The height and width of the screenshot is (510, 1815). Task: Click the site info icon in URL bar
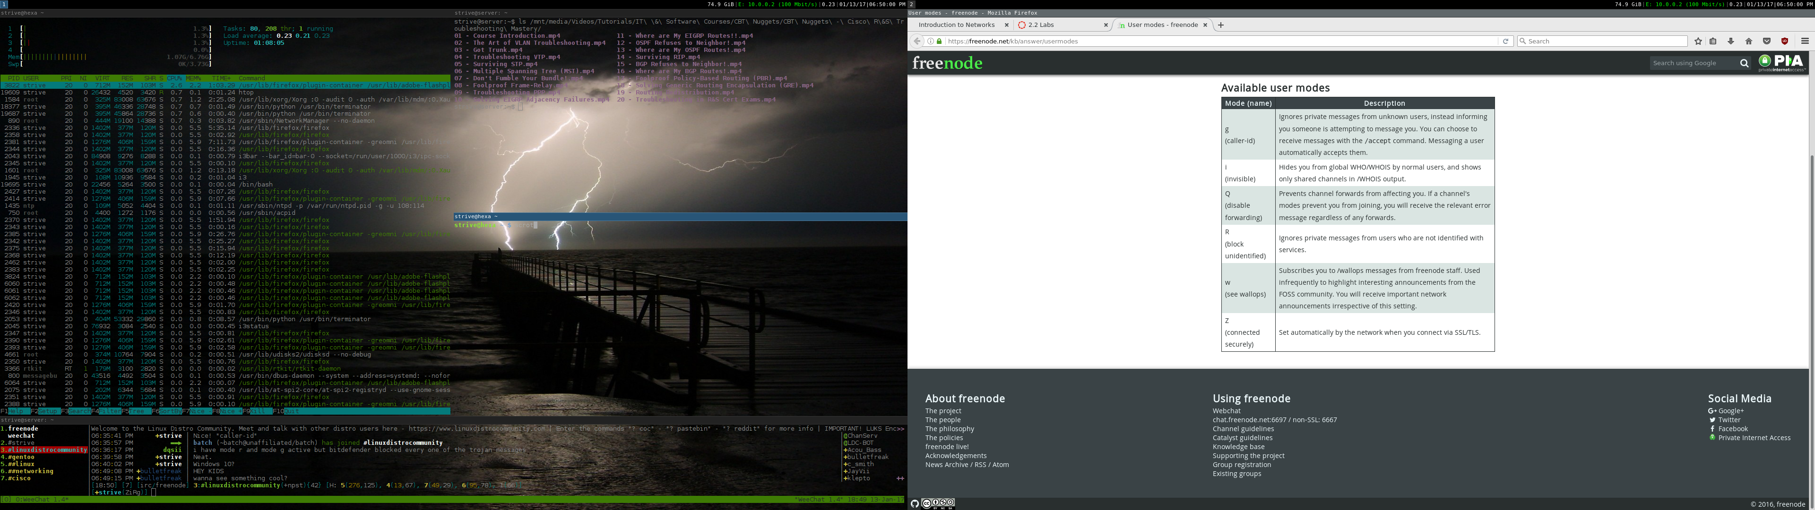tap(930, 41)
